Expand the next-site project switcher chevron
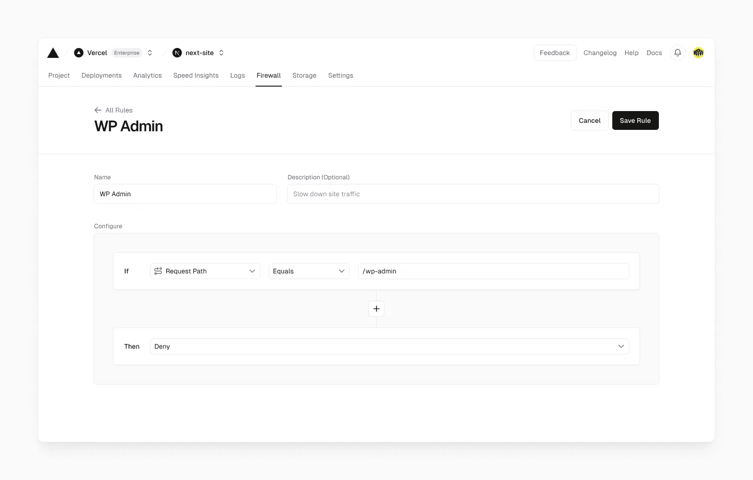The height and width of the screenshot is (480, 753). pos(221,53)
